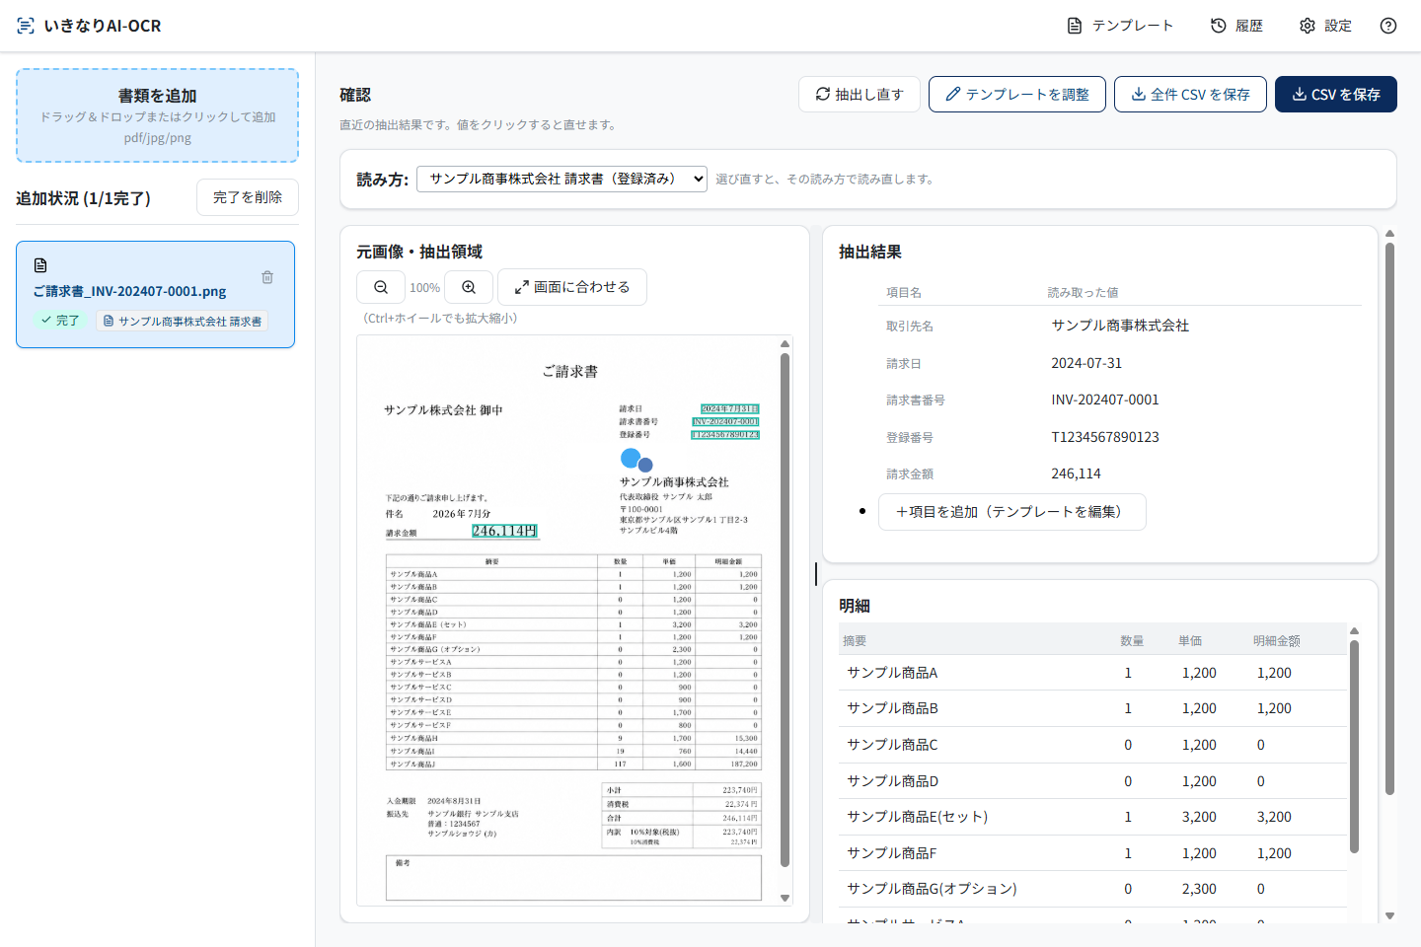
Task: Open 設定 settings
Action: (1325, 26)
